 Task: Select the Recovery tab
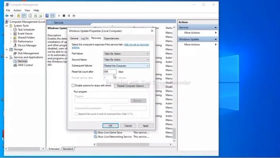(96, 38)
